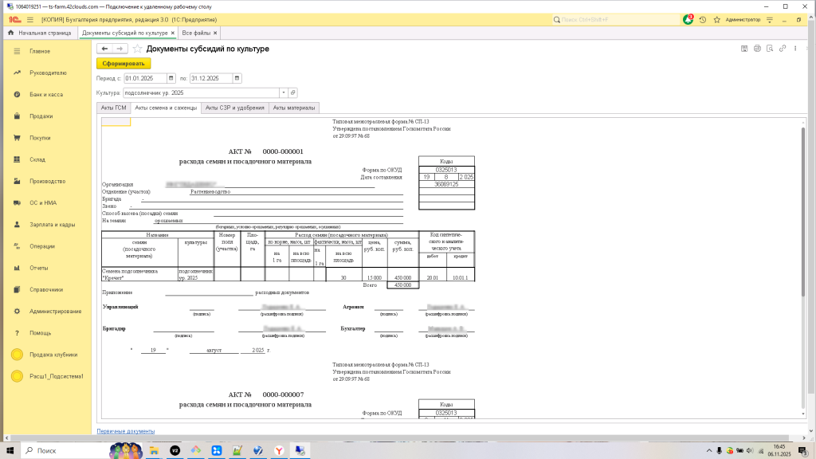Open print preview icon
This screenshot has width=816, height=459.
click(771, 49)
